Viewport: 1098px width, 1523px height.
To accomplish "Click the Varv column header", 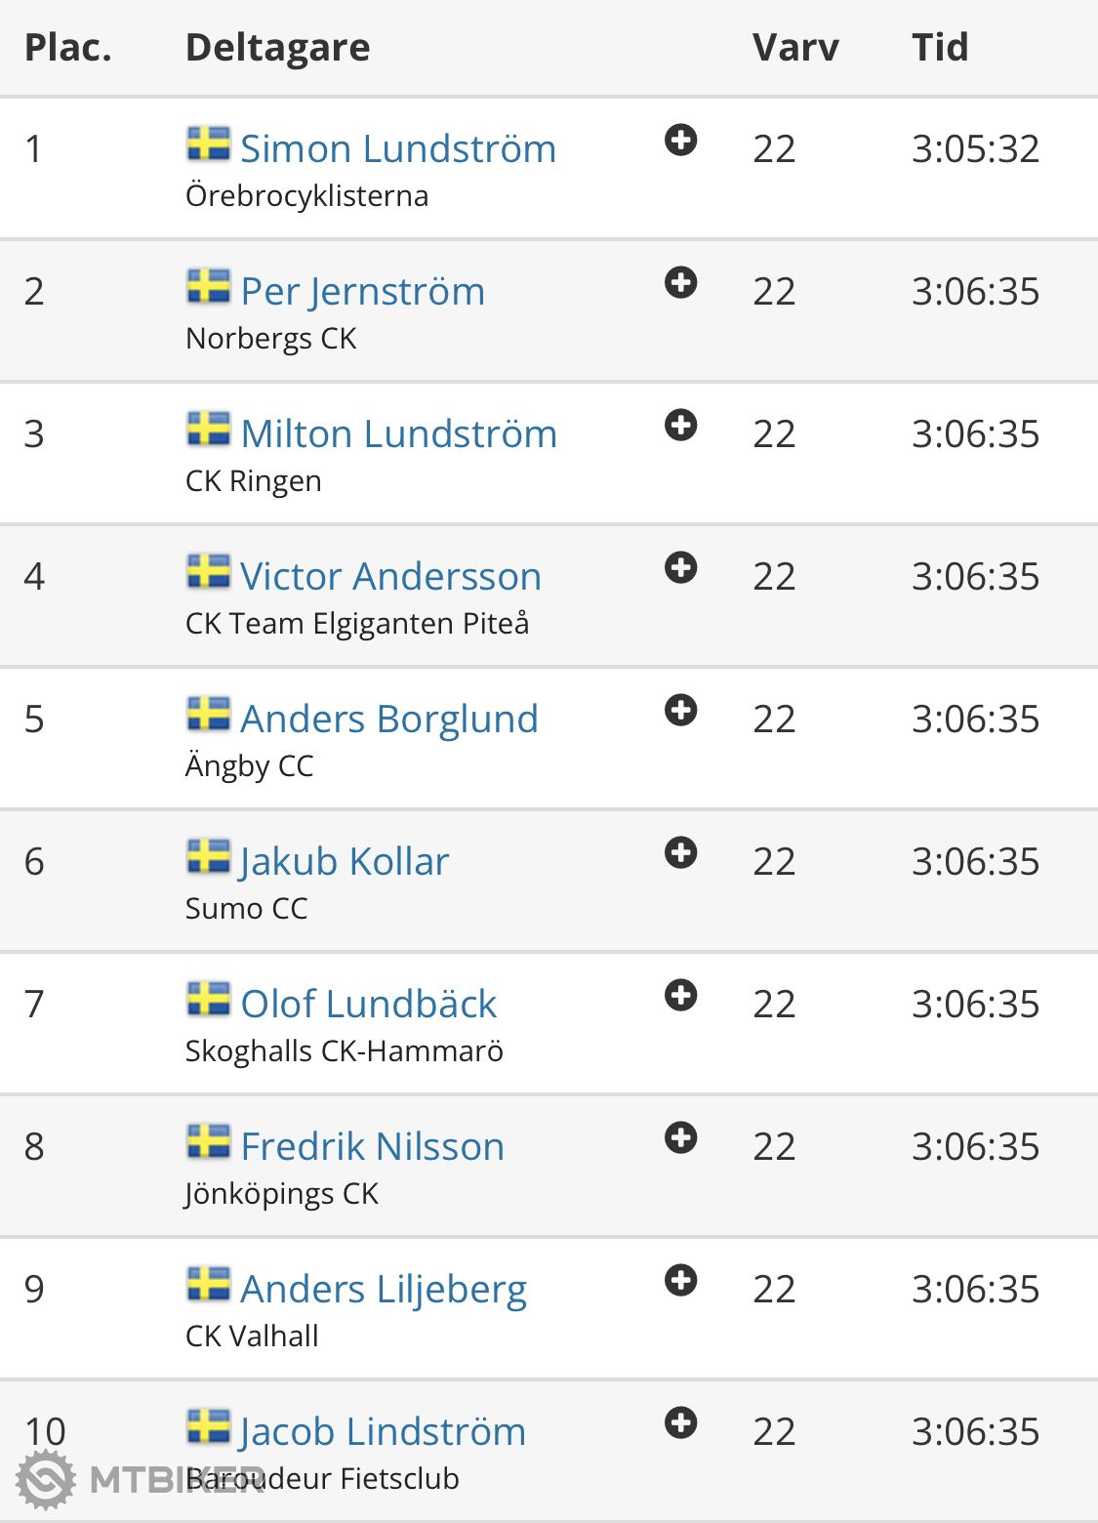I will point(795,47).
